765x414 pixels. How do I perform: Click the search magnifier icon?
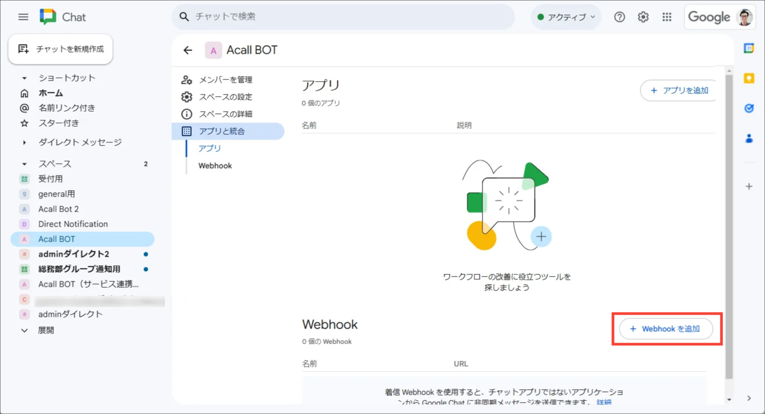click(184, 17)
